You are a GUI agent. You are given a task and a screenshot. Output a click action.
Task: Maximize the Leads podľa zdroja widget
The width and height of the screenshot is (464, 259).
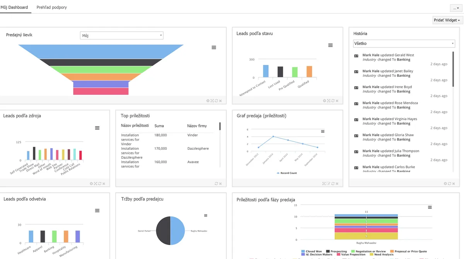[96, 184]
